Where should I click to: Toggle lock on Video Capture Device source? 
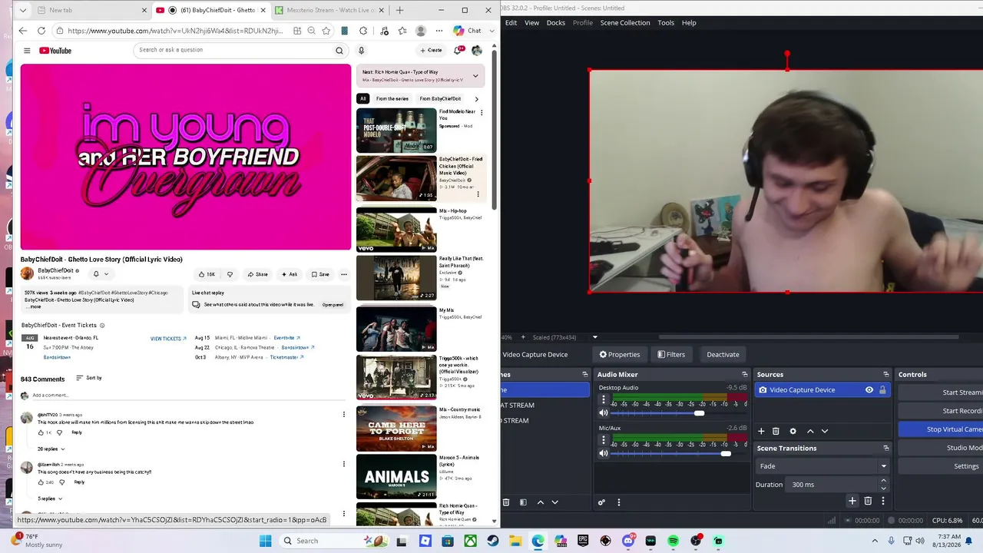(882, 390)
